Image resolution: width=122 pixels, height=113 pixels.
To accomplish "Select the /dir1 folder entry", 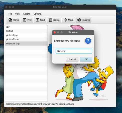I will tap(26, 27).
